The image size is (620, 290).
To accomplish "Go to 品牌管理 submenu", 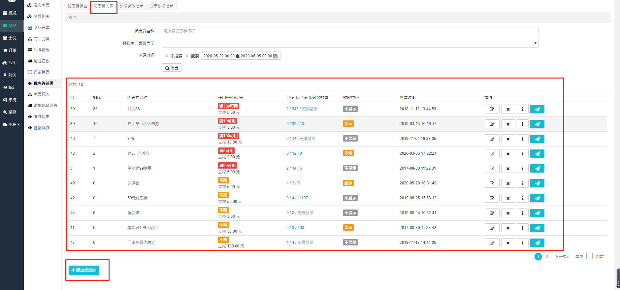I will (x=42, y=50).
